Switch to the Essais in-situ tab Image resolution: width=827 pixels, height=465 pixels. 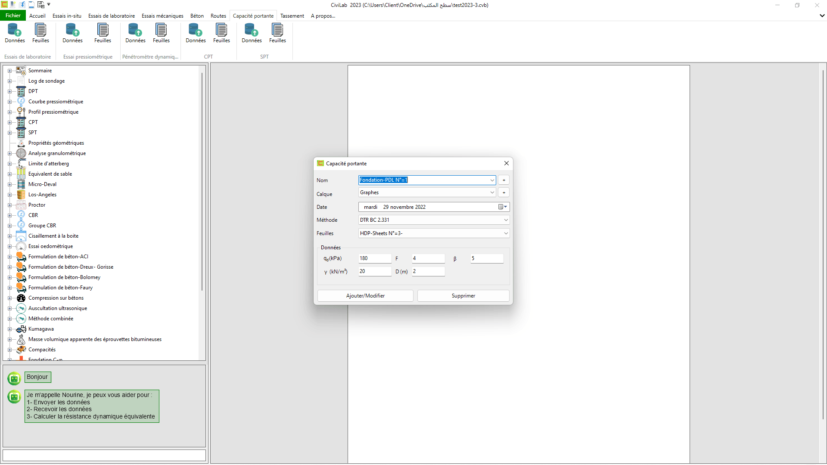coord(67,16)
